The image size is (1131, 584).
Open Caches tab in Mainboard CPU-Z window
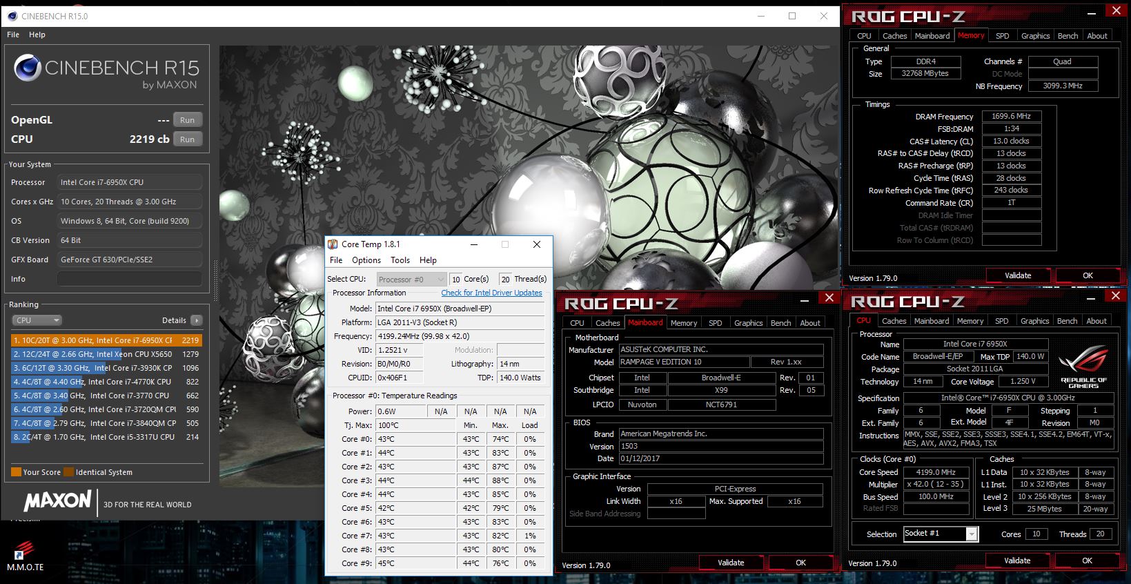click(608, 323)
